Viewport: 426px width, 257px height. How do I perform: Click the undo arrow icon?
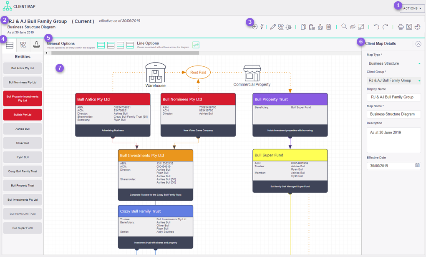pyautogui.click(x=376, y=27)
